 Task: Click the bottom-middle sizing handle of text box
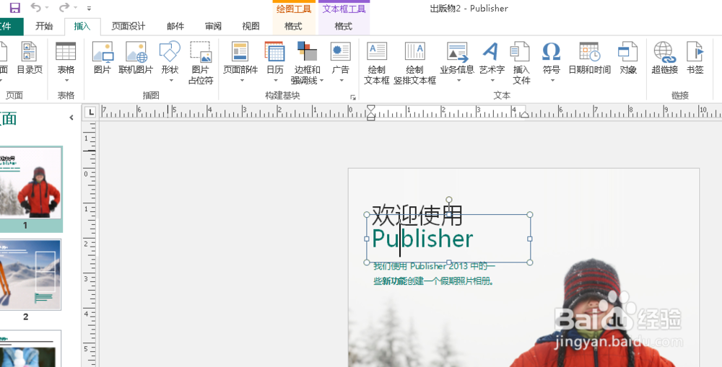pyautogui.click(x=449, y=262)
